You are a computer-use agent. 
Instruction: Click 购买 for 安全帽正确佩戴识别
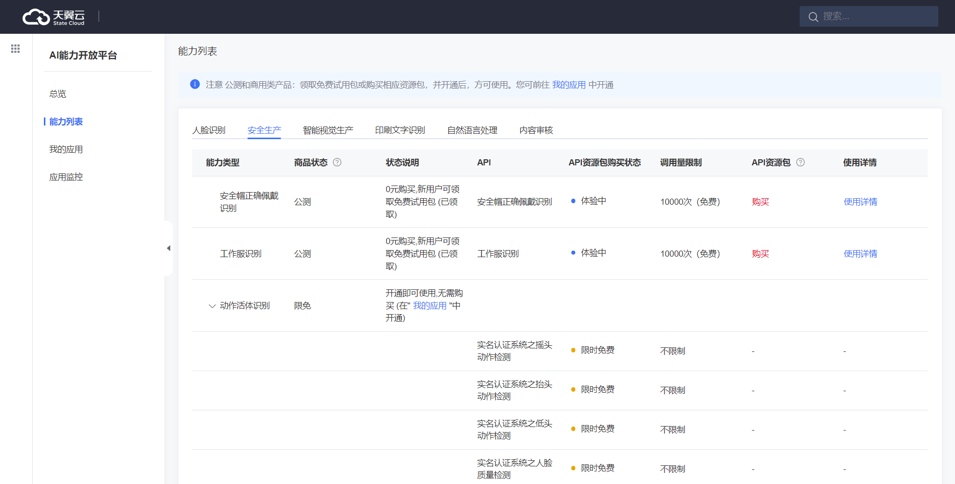click(760, 202)
